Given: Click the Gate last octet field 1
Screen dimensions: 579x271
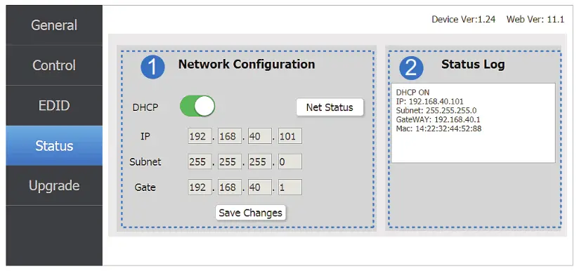Looking at the screenshot, I should (290, 187).
